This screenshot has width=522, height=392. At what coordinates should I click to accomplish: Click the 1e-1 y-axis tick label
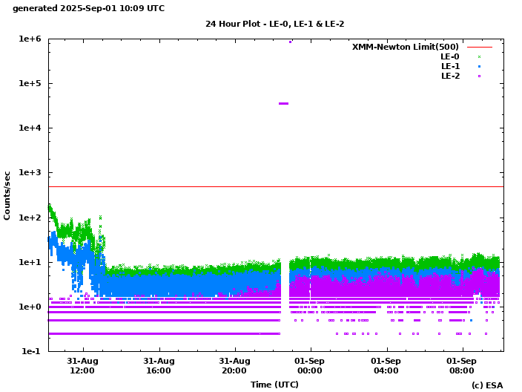pos(31,351)
